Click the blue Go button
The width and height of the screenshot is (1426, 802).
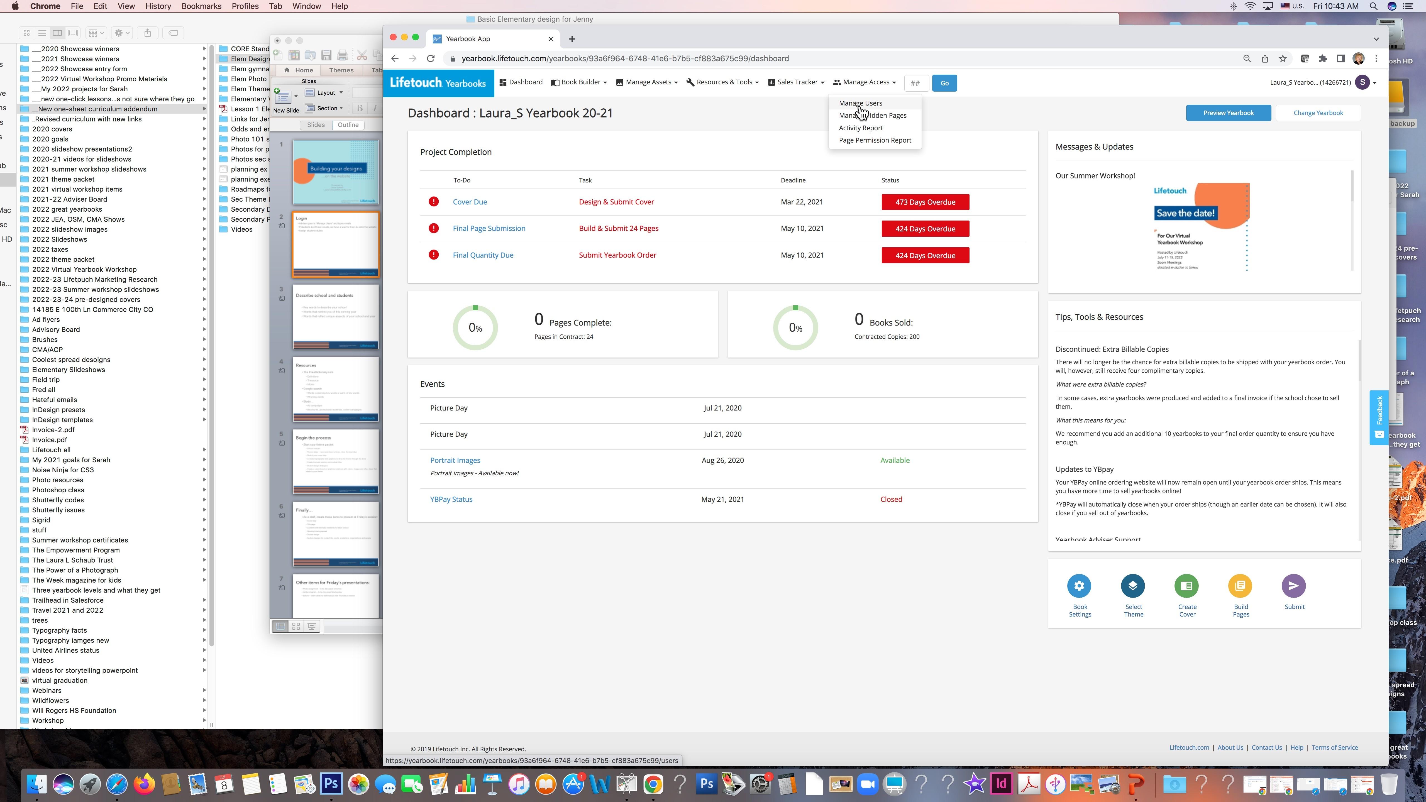(944, 83)
